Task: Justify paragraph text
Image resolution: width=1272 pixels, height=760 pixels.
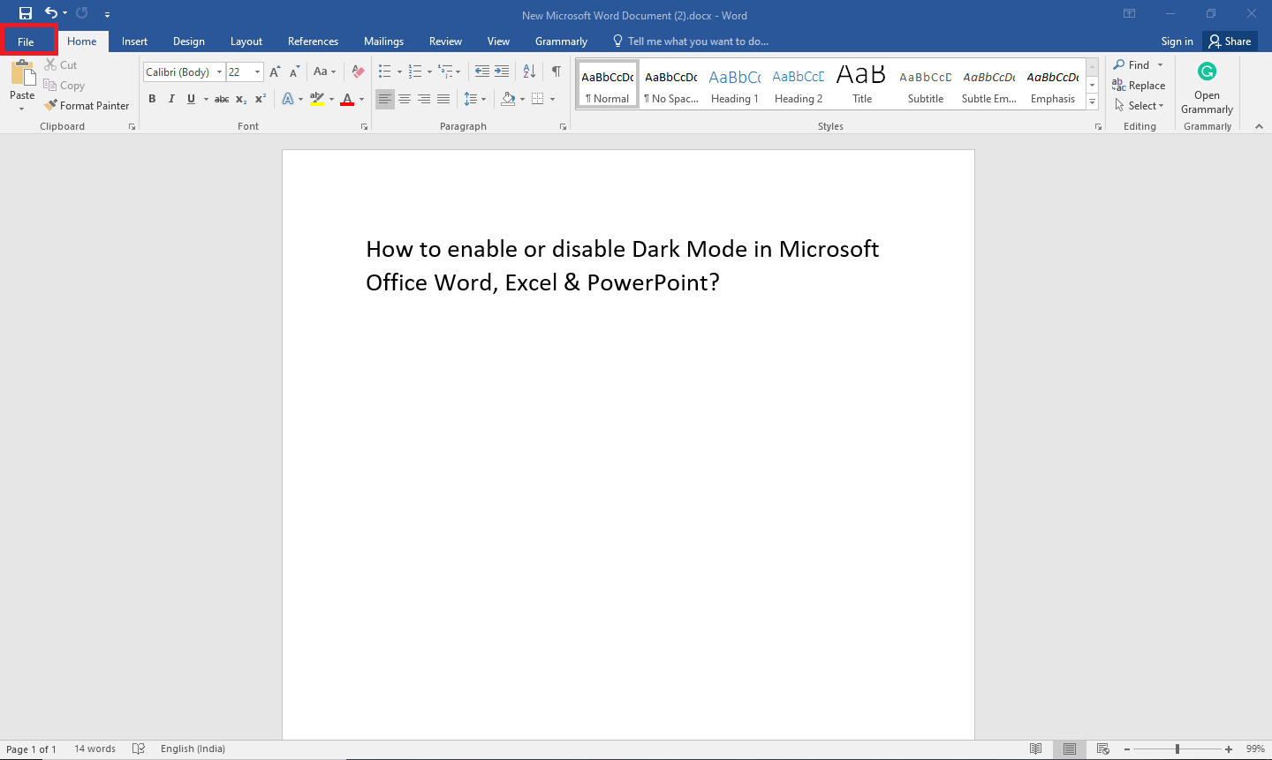Action: tap(443, 99)
